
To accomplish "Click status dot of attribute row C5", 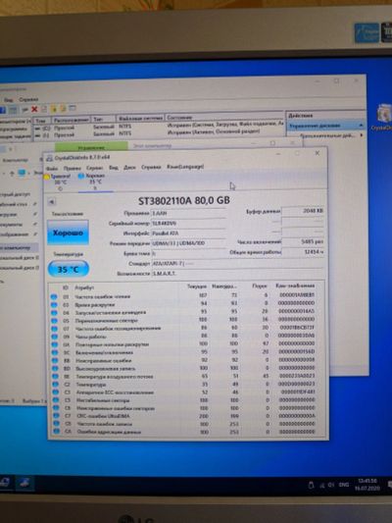I will pyautogui.click(x=56, y=400).
